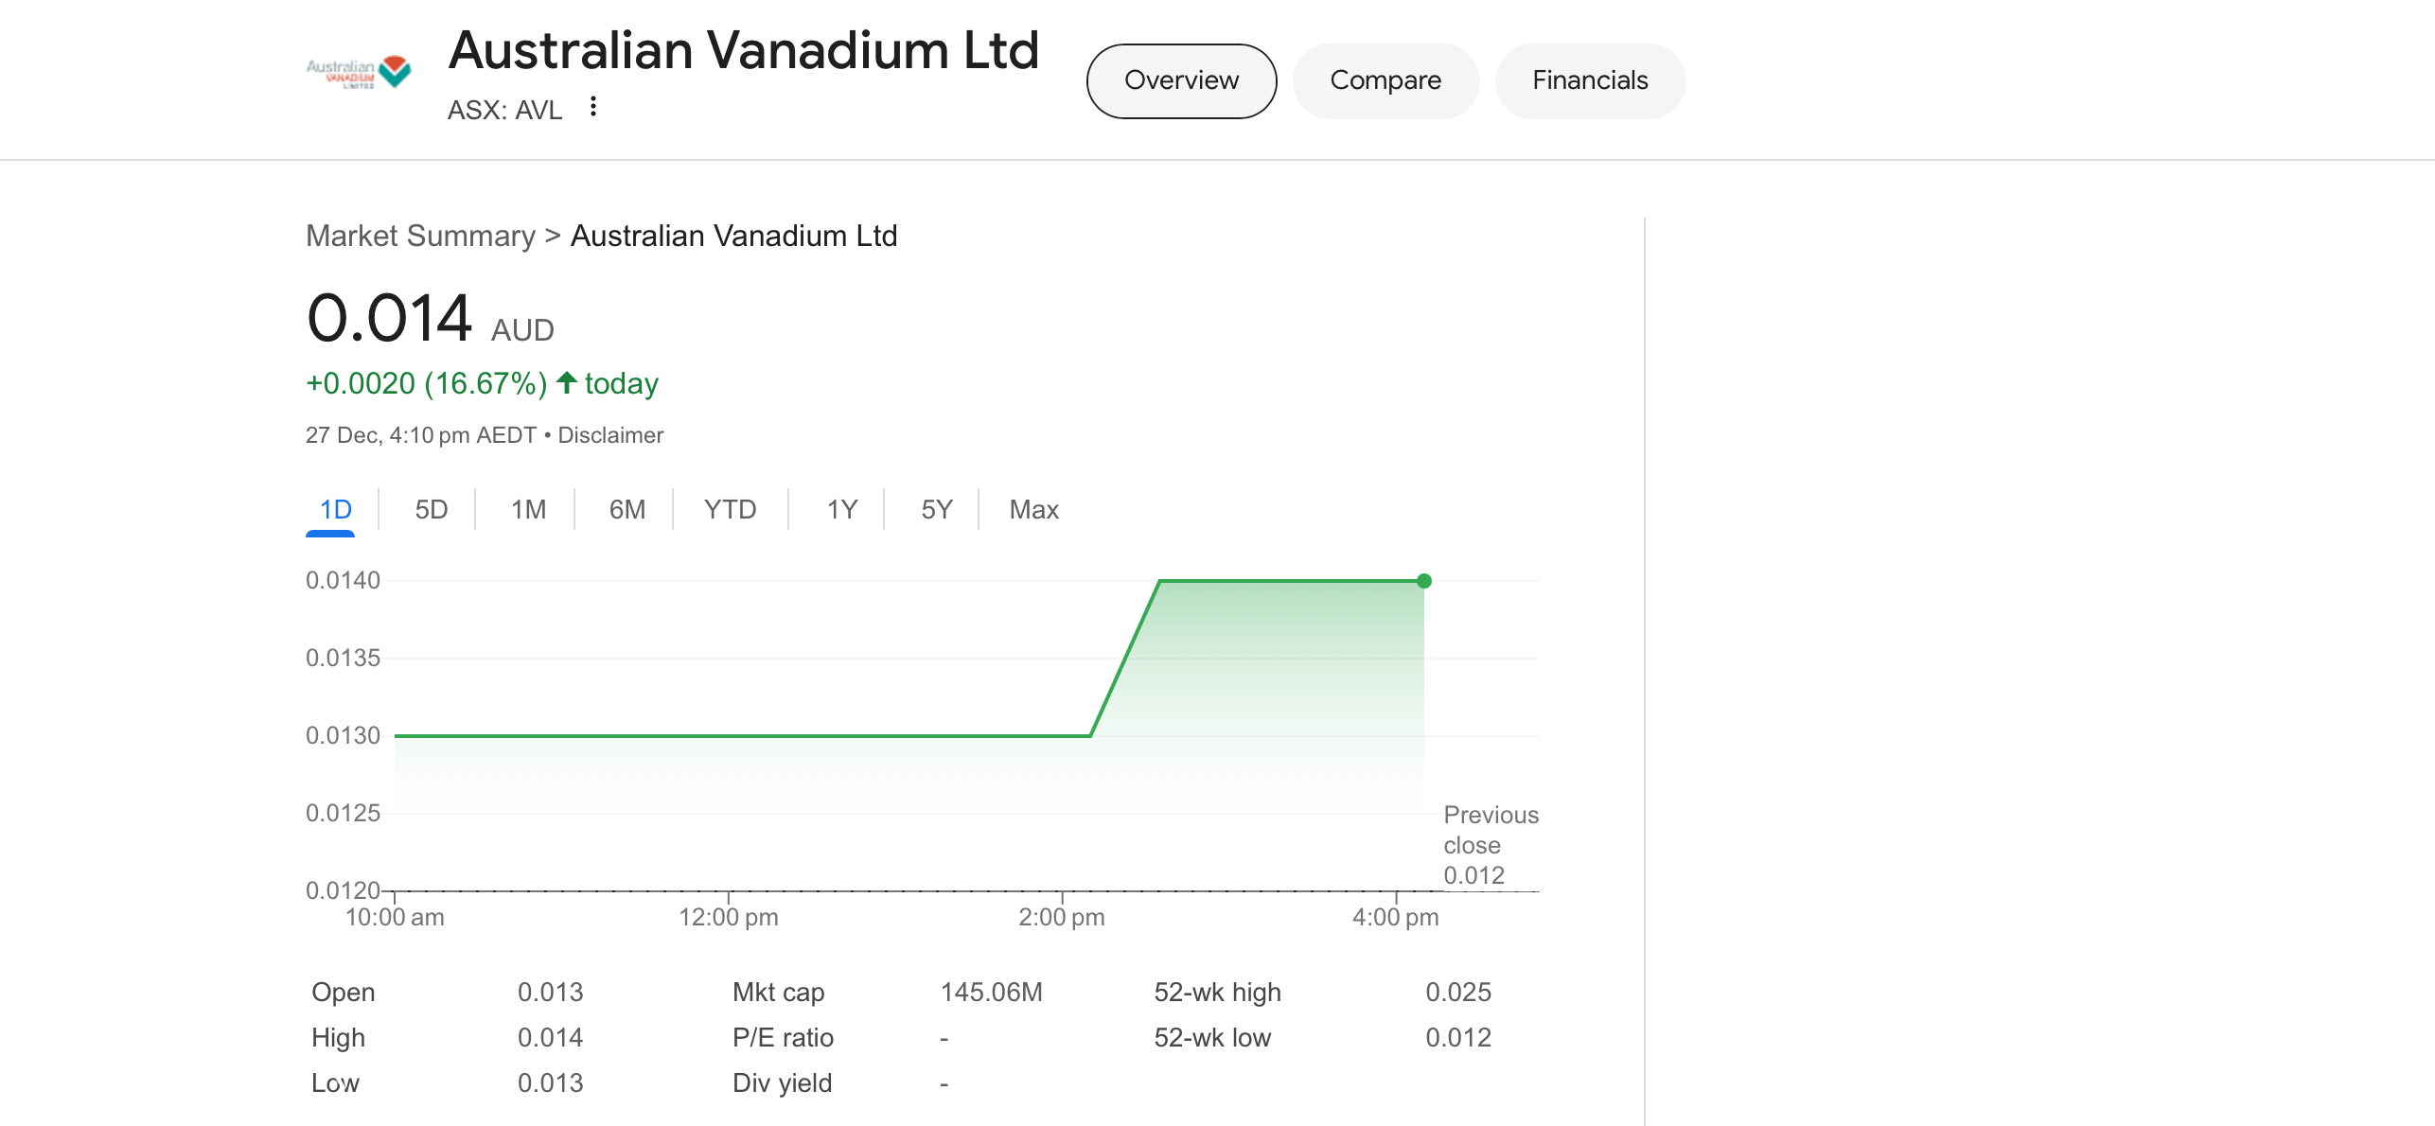Select the 6M time range
This screenshot has width=2435, height=1126.
626,510
